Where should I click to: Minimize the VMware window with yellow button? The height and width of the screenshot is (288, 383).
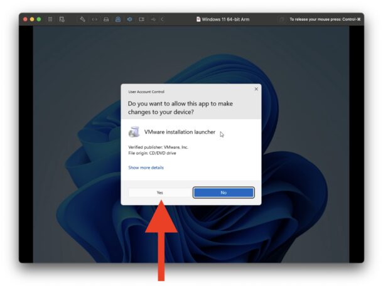(32, 19)
